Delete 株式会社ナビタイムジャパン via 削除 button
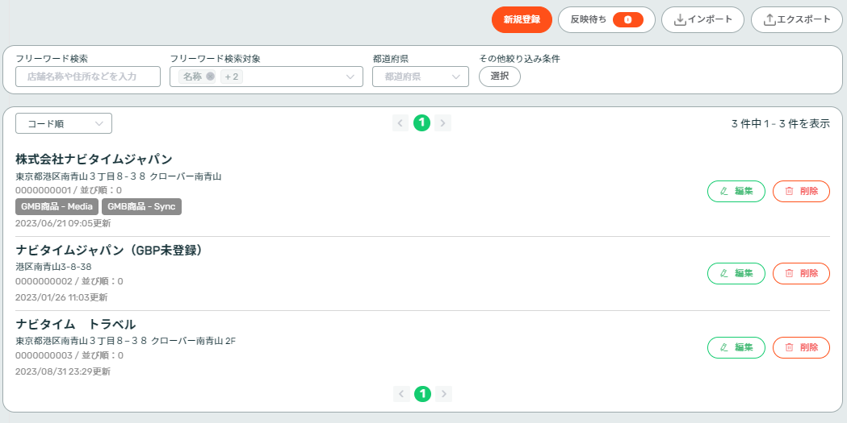Viewport: 847px width, 423px height. 801,191
